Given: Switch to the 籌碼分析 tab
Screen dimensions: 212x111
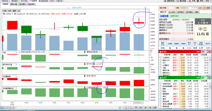Looking at the screenshot, I should point(163,12).
